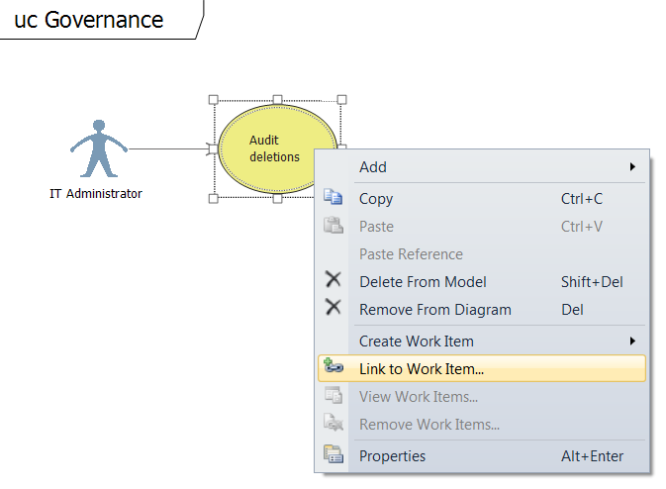The height and width of the screenshot is (489, 666).
Task: Expand the Add submenu arrow
Action: coord(633,167)
